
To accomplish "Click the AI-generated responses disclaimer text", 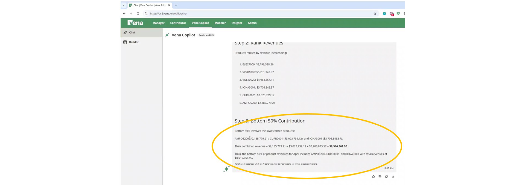I will (x=276, y=164).
